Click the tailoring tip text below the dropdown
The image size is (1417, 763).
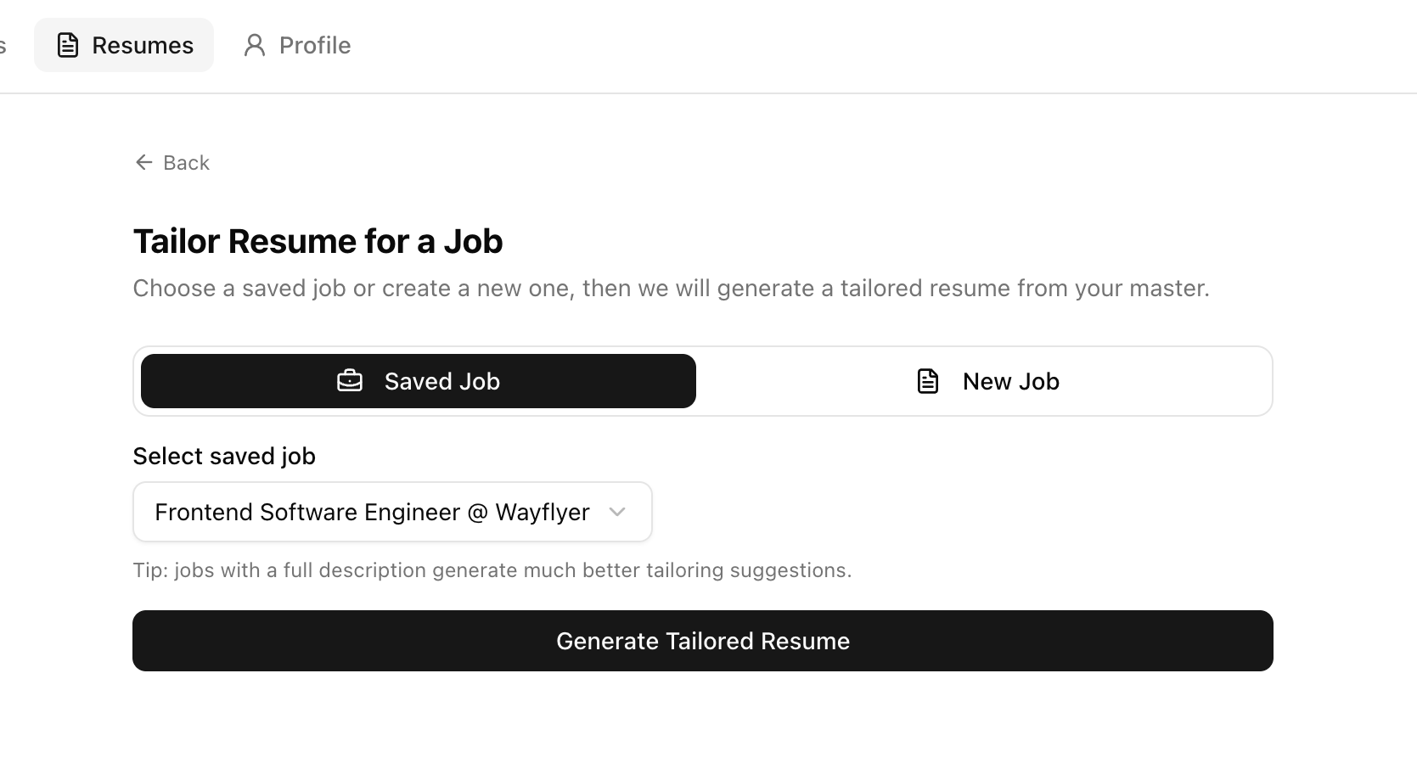pos(492,569)
